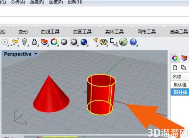
Task: Click the blue question mark help icon
Action: [x=133, y=42]
